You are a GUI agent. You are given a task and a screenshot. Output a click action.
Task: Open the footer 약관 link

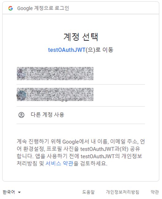[x=155, y=192]
